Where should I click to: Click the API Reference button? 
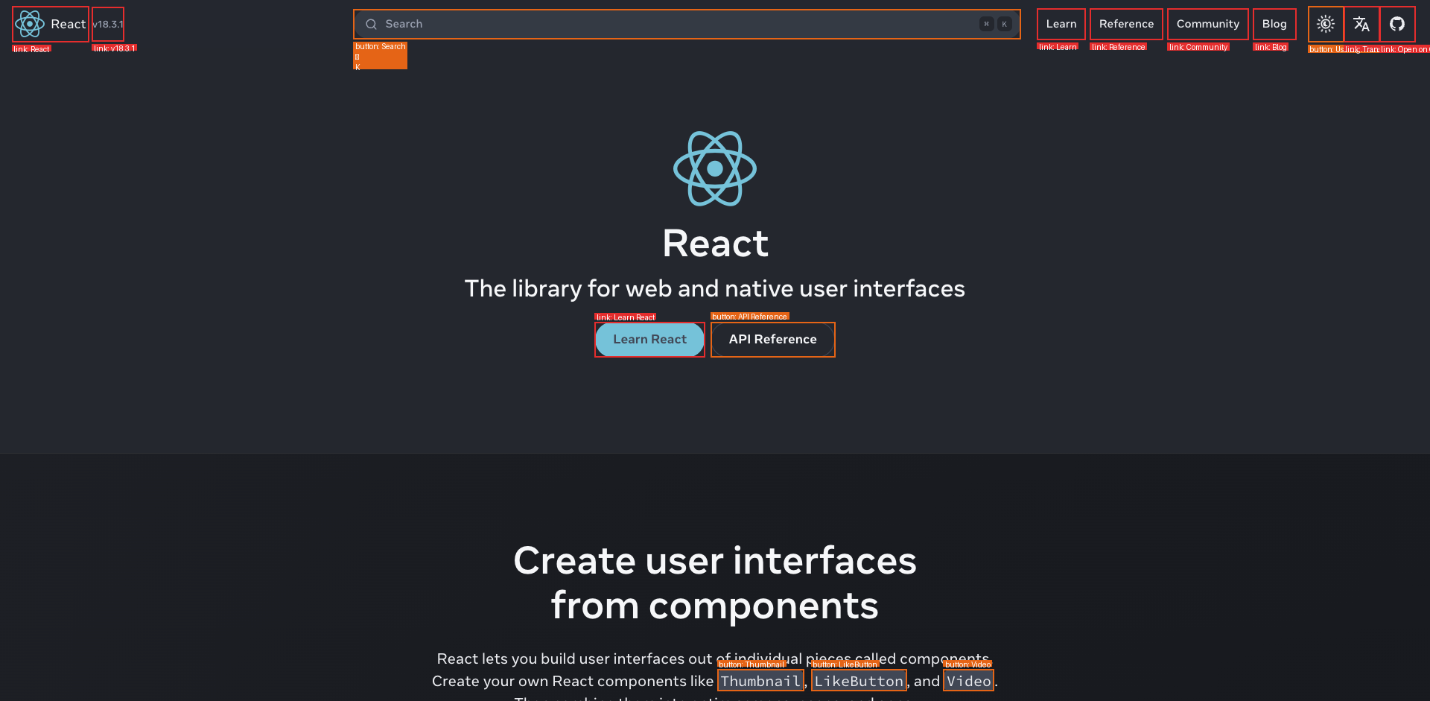tap(772, 340)
